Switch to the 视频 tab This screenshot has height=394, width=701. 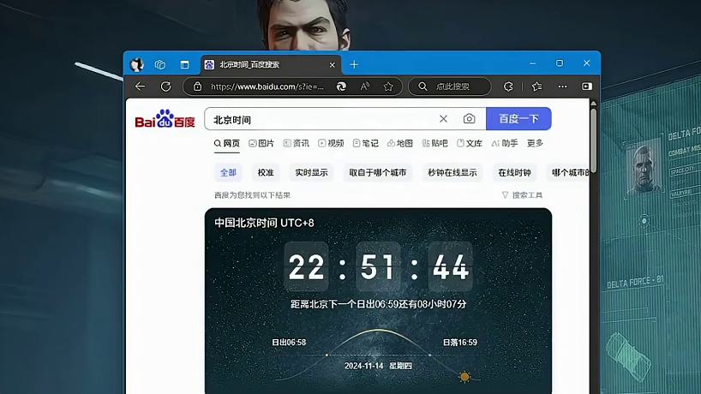[331, 143]
